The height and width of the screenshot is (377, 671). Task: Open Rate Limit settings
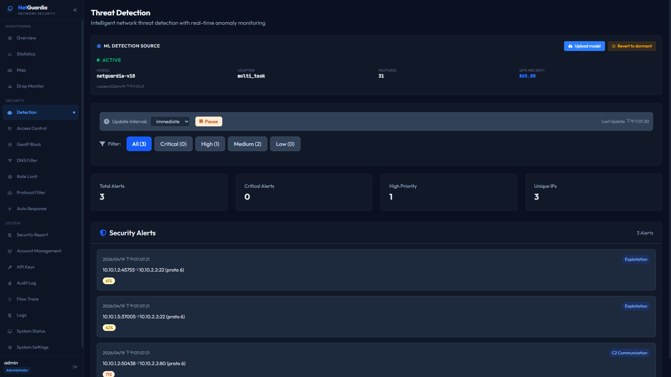pyautogui.click(x=41, y=177)
